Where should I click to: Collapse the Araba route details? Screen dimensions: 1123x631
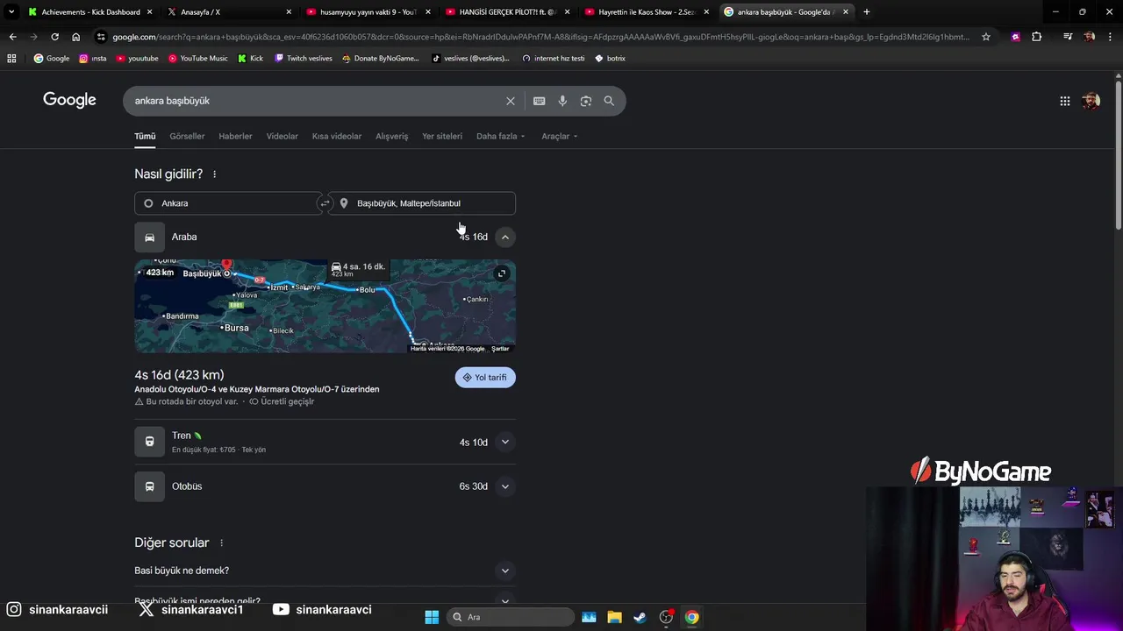tap(504, 238)
